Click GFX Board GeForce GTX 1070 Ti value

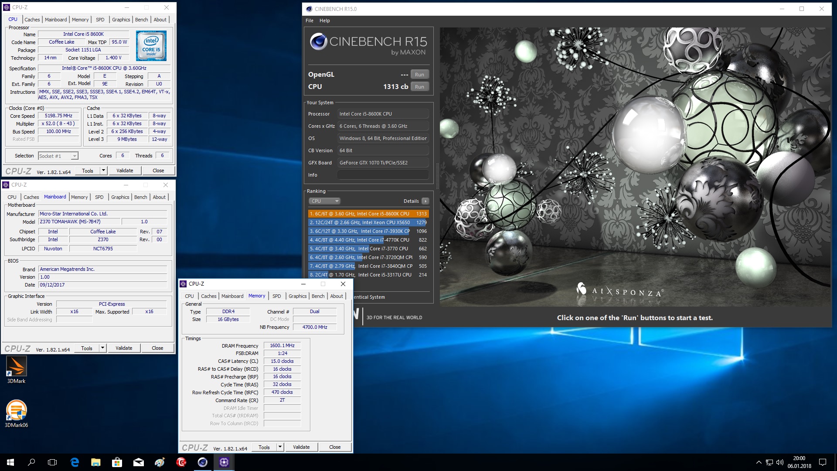click(383, 163)
